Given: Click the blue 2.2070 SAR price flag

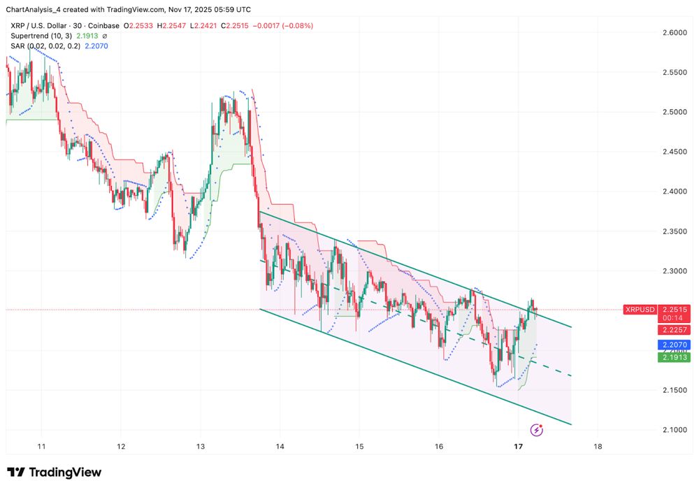Looking at the screenshot, I should coord(673,344).
